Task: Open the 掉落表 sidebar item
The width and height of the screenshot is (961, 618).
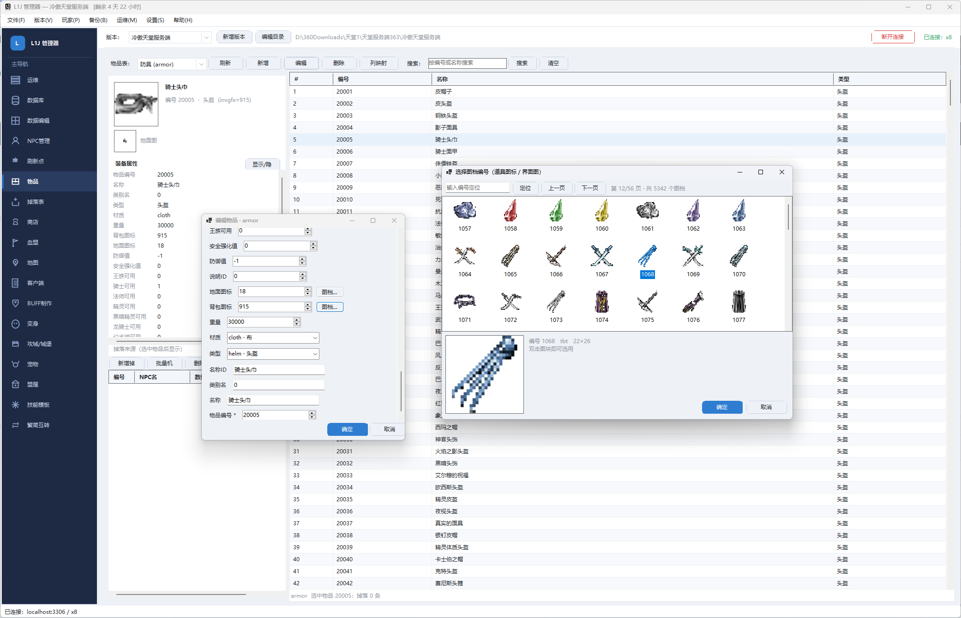Action: (49, 202)
